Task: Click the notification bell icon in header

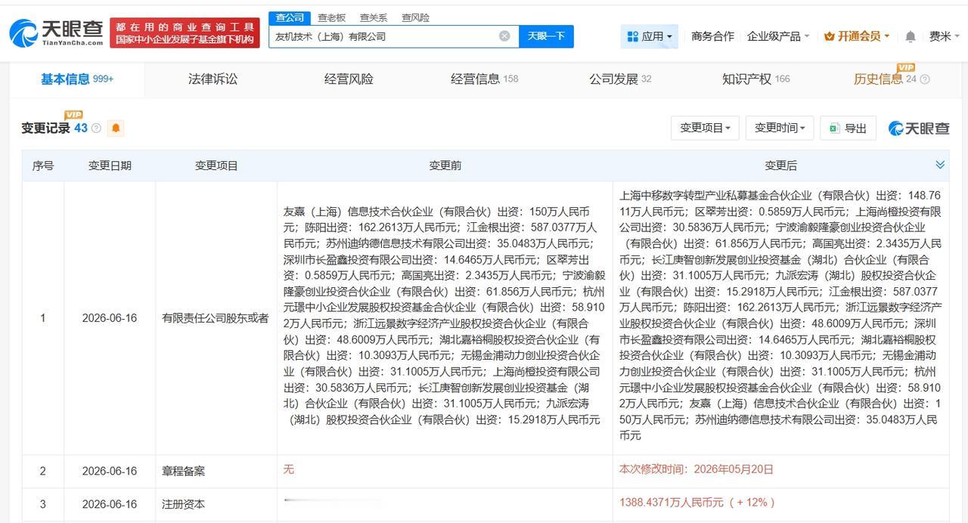Action: click(x=911, y=36)
